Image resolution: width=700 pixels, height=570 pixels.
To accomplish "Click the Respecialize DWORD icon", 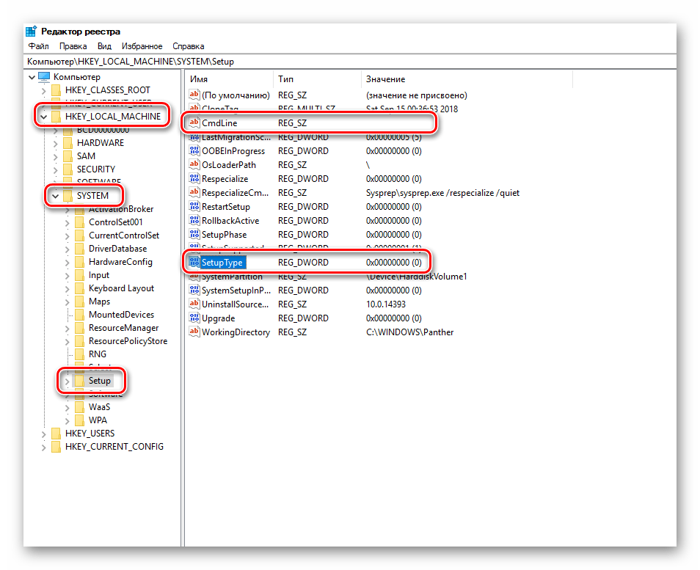I will [194, 178].
